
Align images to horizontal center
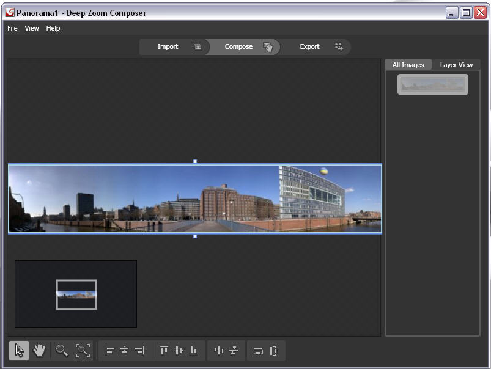125,351
